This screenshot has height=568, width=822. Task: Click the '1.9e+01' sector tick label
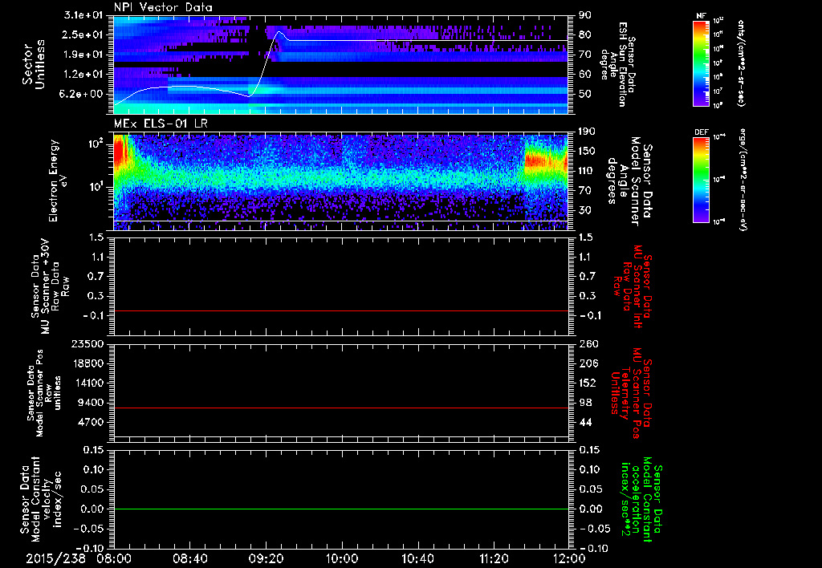(x=84, y=54)
